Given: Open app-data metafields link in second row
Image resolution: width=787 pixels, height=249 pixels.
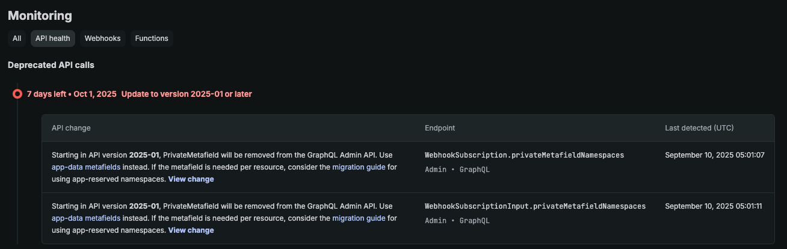Looking at the screenshot, I should pos(86,218).
